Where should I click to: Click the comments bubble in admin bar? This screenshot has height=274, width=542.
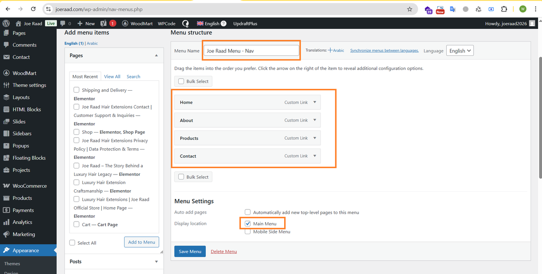66,24
